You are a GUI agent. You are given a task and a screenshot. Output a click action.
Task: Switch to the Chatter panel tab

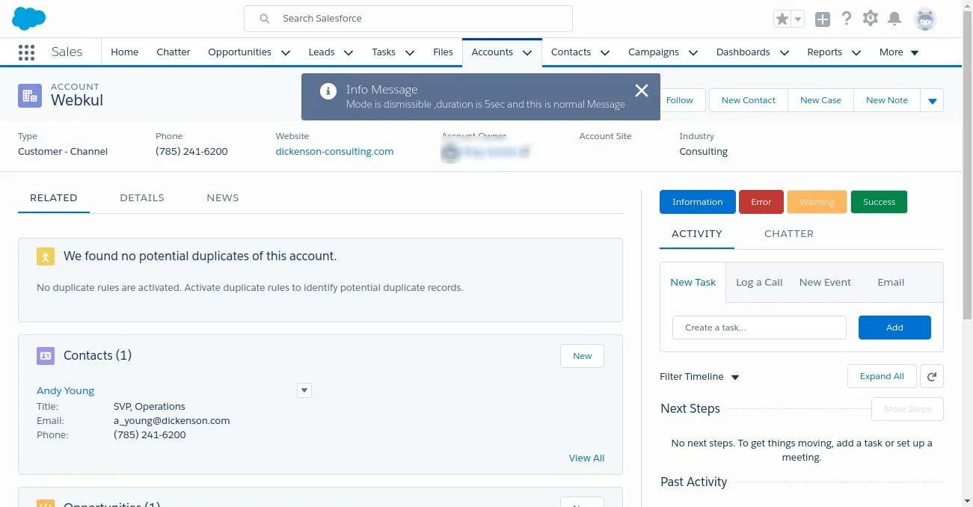pos(789,234)
